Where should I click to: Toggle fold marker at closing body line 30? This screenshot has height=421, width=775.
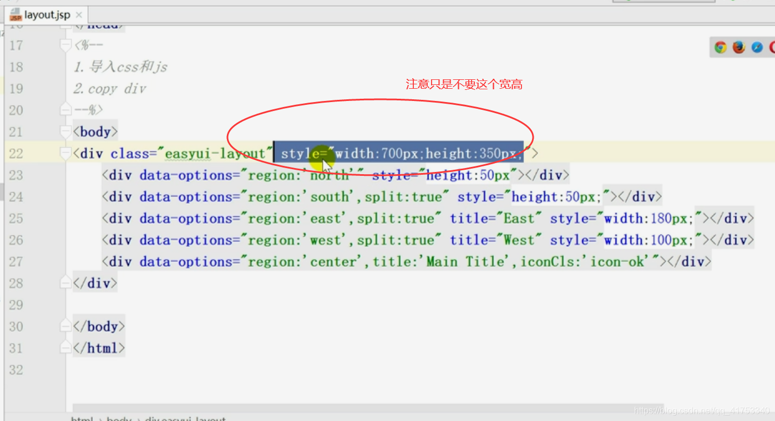point(66,326)
